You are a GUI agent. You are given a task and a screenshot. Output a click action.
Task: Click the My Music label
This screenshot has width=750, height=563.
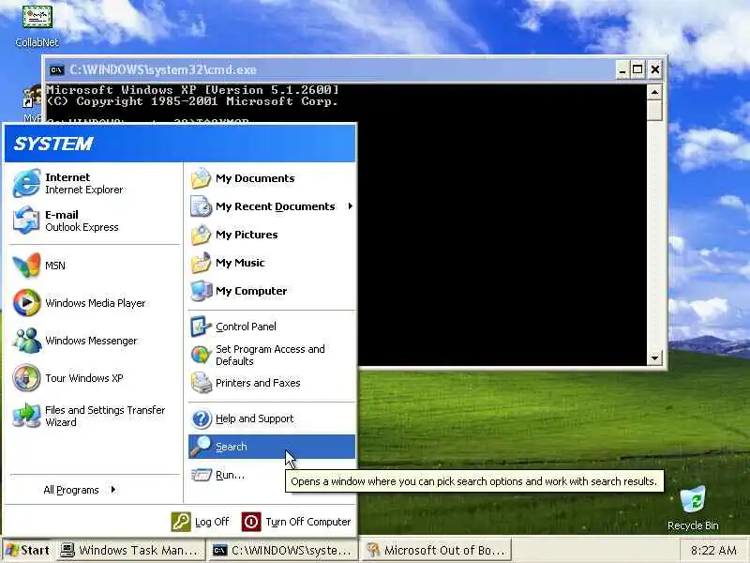[240, 263]
